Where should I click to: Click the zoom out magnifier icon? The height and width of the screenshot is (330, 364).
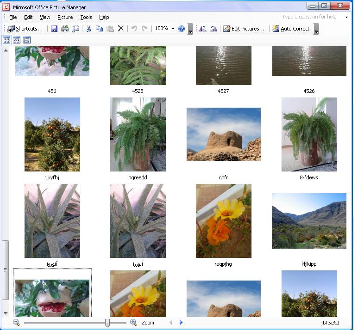[x=16, y=322]
